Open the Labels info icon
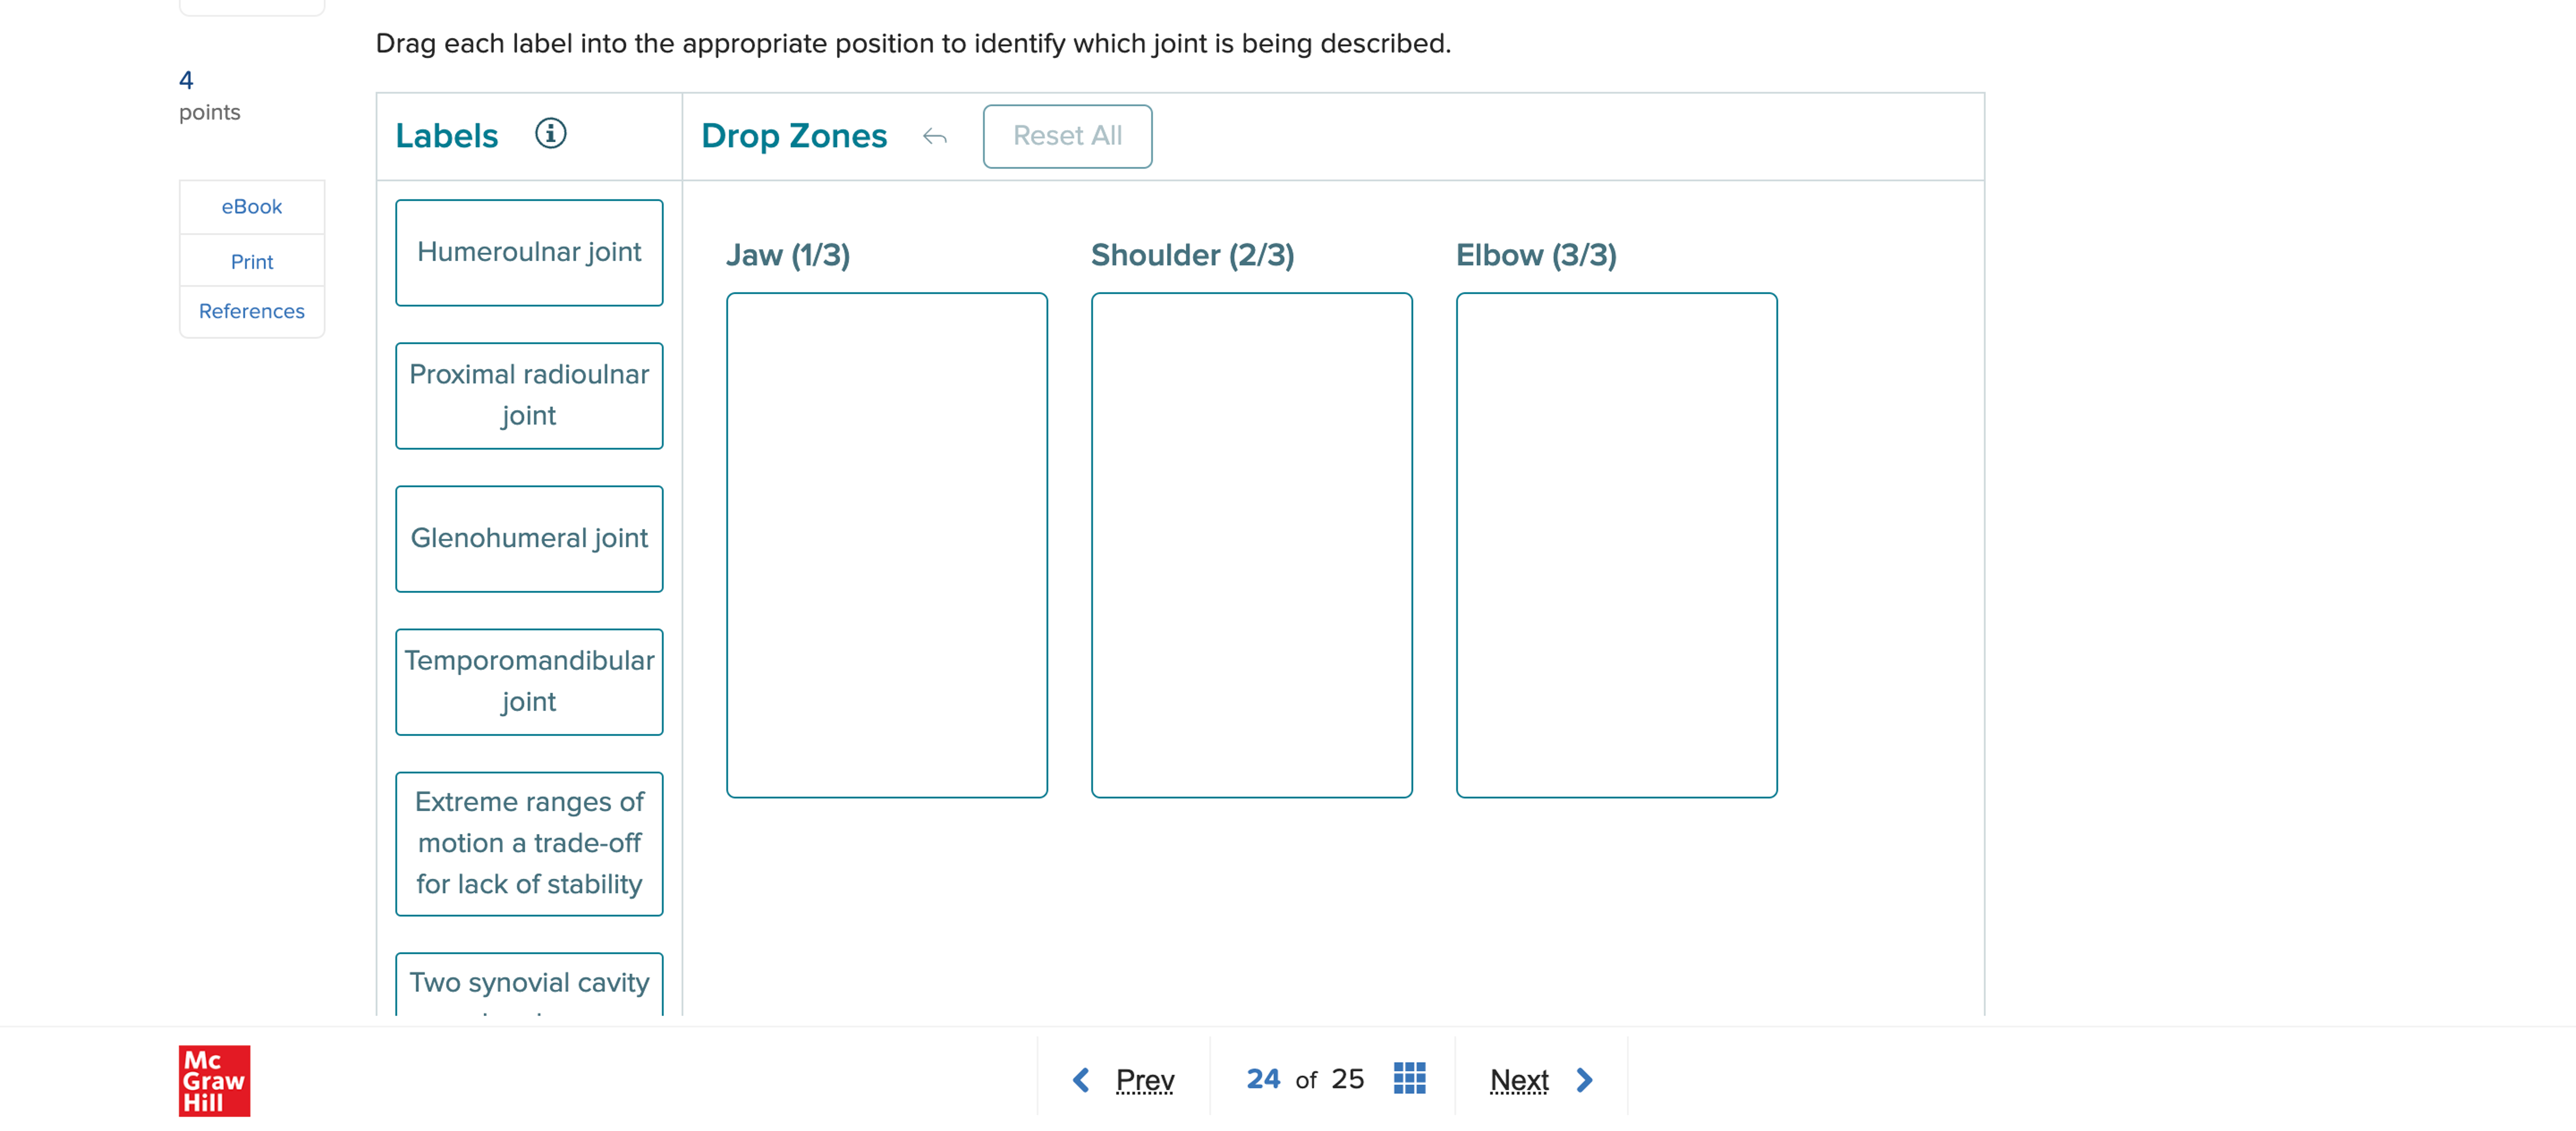 click(x=550, y=133)
